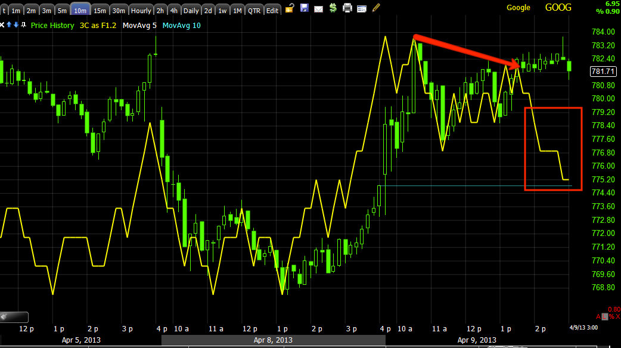Click the green dollar sign icon
Viewport: 621px width, 348px height.
tap(333, 8)
